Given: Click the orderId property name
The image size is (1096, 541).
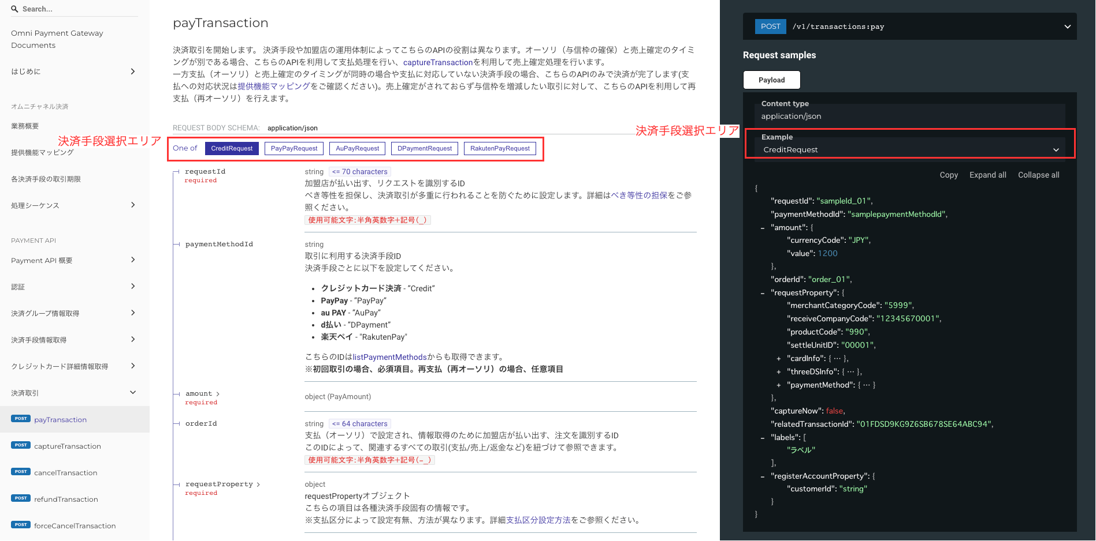Looking at the screenshot, I should (201, 424).
